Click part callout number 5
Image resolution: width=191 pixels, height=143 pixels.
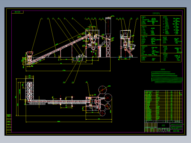(65, 18)
